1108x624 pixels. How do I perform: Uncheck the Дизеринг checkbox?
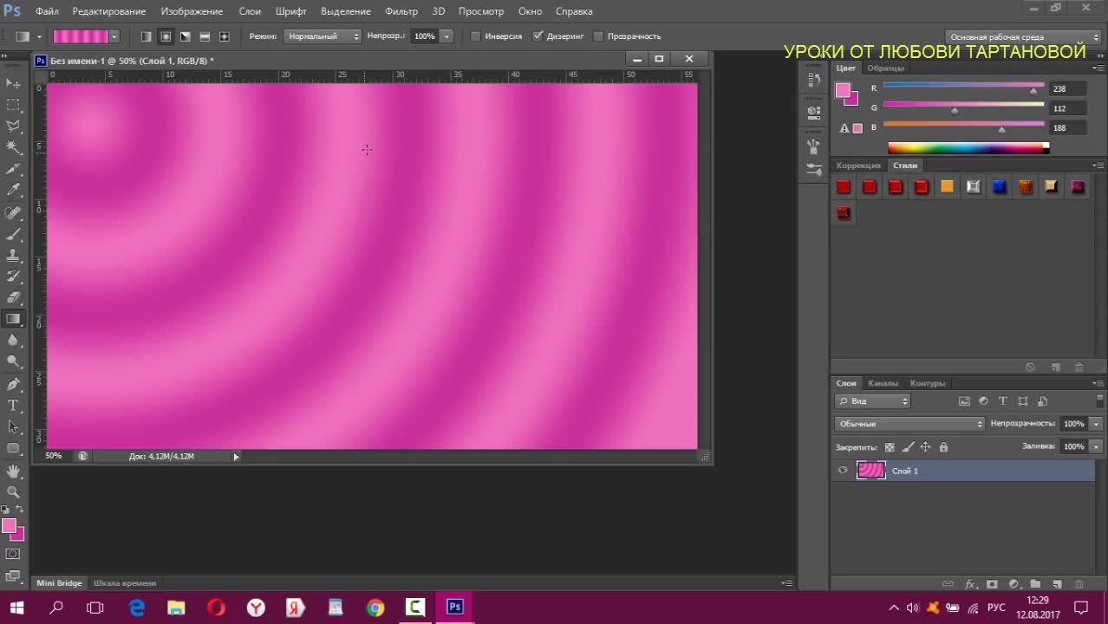[x=538, y=36]
